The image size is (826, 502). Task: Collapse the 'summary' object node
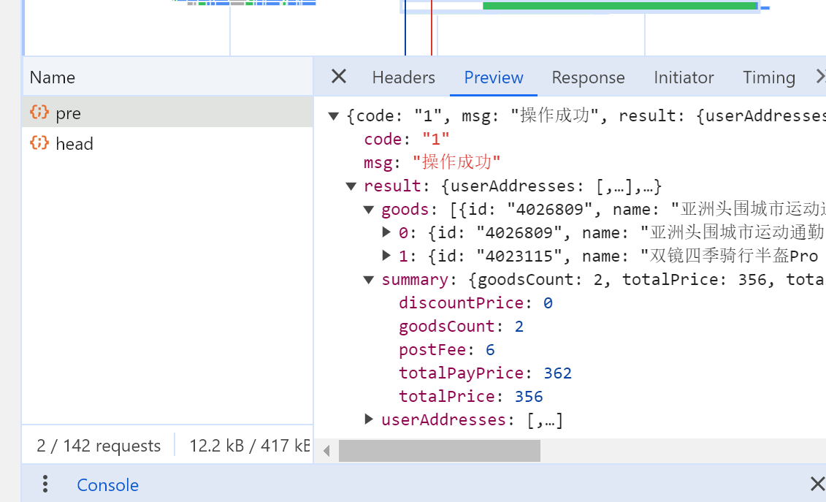[x=369, y=280]
